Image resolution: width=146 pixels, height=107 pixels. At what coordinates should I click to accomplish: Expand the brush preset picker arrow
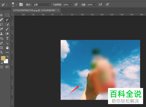tap(16, 5)
